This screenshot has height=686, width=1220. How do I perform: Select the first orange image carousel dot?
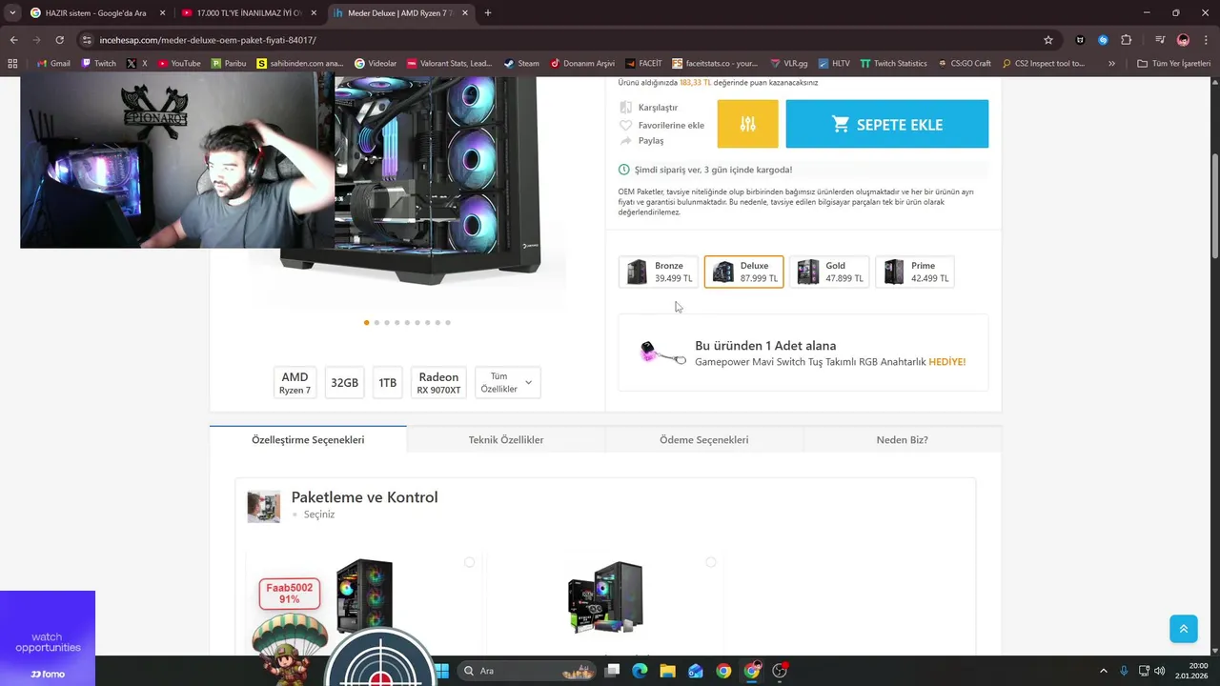pos(367,322)
